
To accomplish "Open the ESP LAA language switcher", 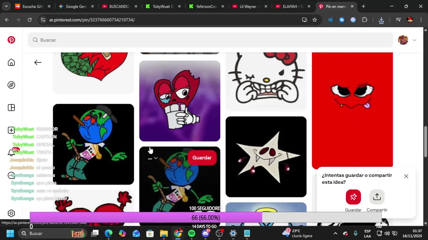I will (x=367, y=233).
